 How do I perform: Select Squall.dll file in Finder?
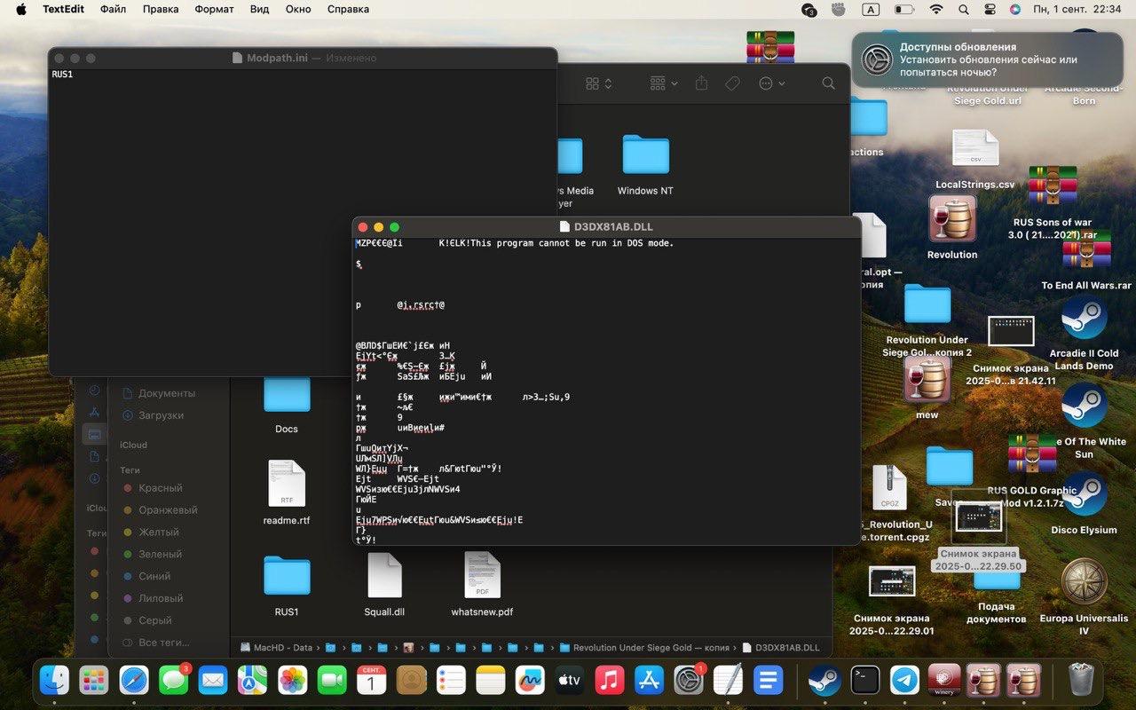[x=384, y=585]
